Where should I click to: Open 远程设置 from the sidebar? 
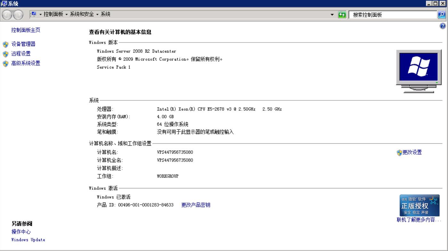pos(21,54)
